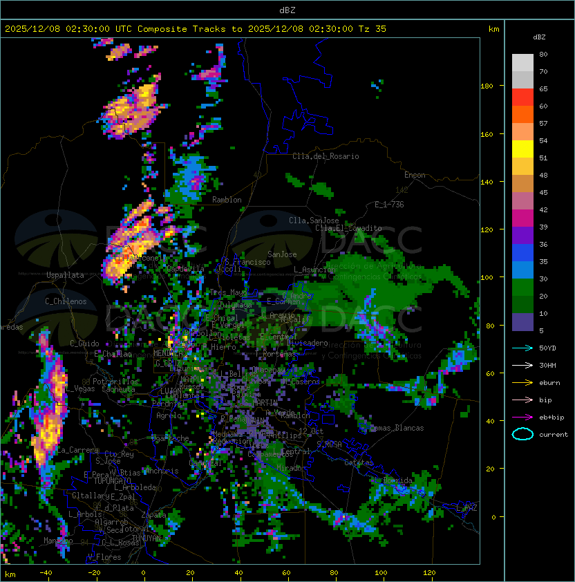The height and width of the screenshot is (582, 575).
Task: Click the '30HM' legend label
Action: [547, 365]
